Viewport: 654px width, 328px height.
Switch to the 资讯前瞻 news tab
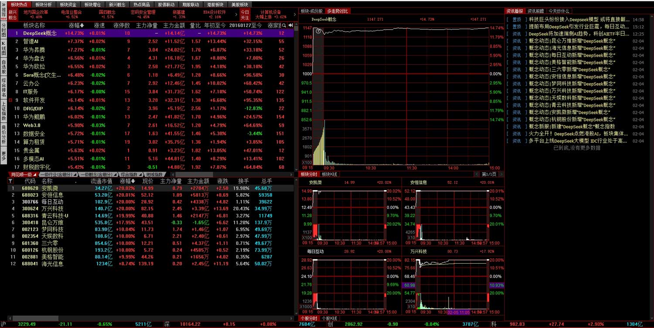(x=535, y=11)
